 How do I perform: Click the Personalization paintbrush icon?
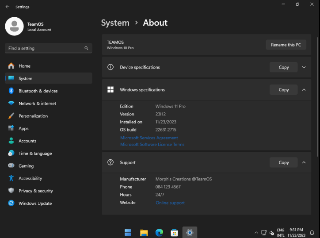click(x=11, y=116)
